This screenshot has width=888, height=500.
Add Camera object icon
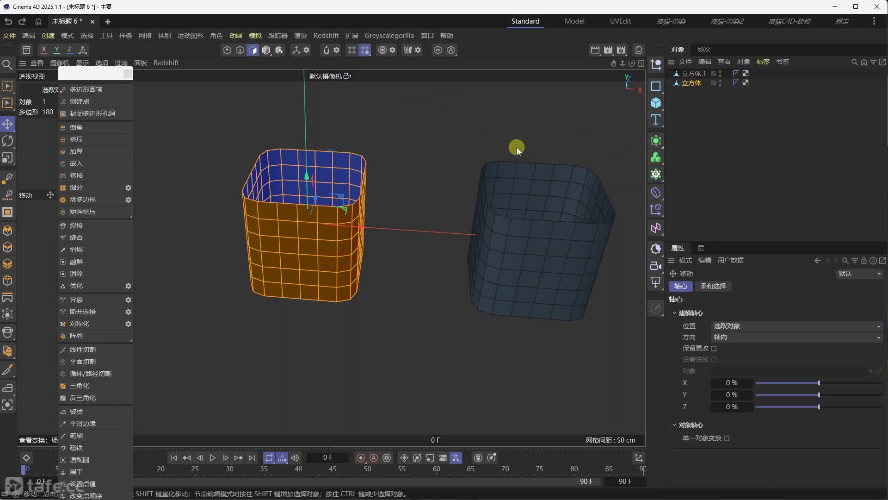[656, 266]
